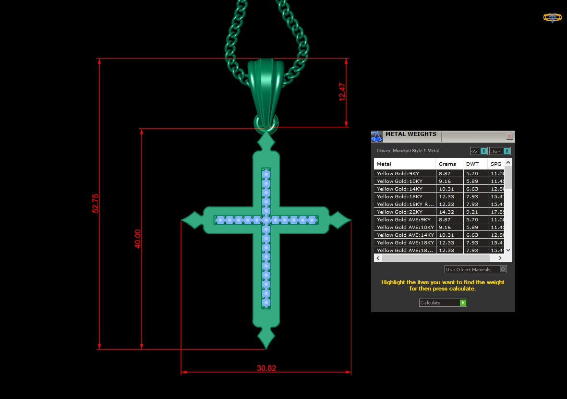Image resolution: width=567 pixels, height=399 pixels.
Task: Click the table's scroll down arrow
Action: click(x=508, y=250)
